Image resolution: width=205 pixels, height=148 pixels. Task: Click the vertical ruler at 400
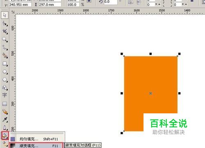point(13,79)
